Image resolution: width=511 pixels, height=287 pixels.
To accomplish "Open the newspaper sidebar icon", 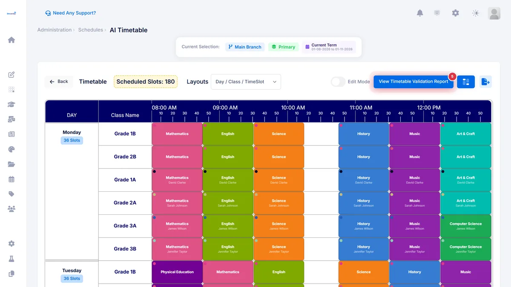I will (11, 134).
